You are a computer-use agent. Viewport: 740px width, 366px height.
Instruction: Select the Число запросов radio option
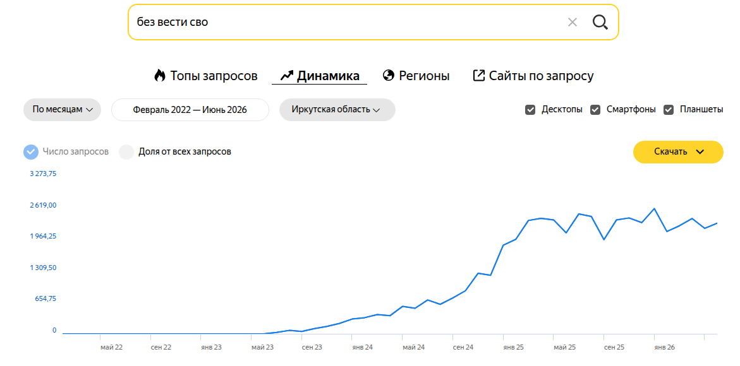[31, 151]
